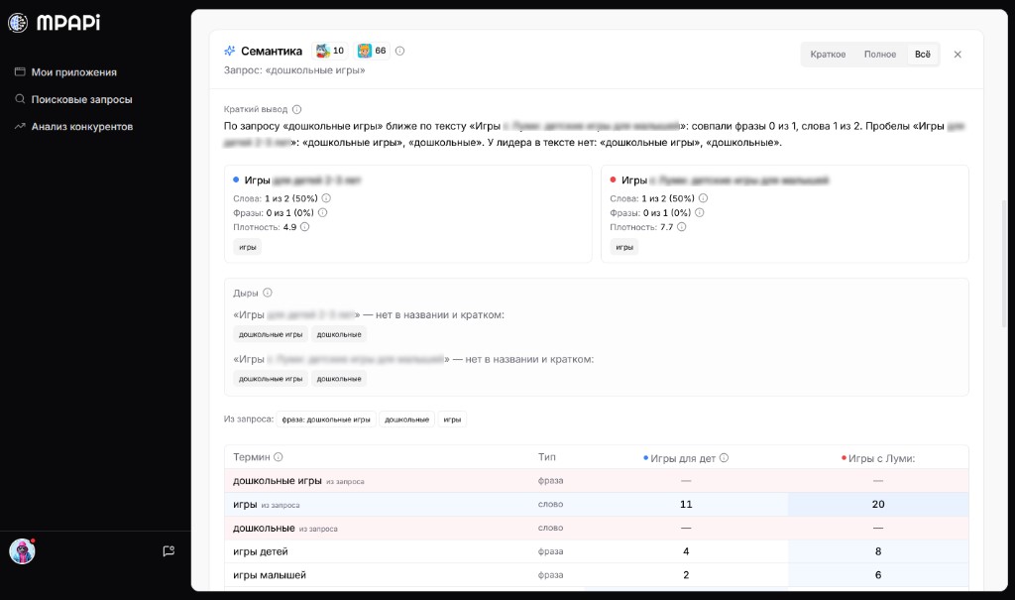
Task: Click the user avatar in sidebar
Action: pyautogui.click(x=22, y=551)
